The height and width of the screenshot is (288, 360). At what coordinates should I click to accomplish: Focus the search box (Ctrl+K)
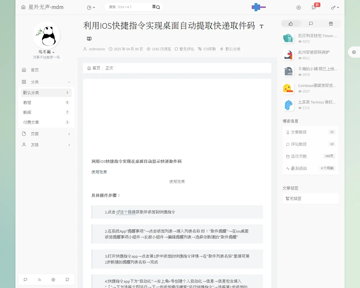(x=129, y=7)
